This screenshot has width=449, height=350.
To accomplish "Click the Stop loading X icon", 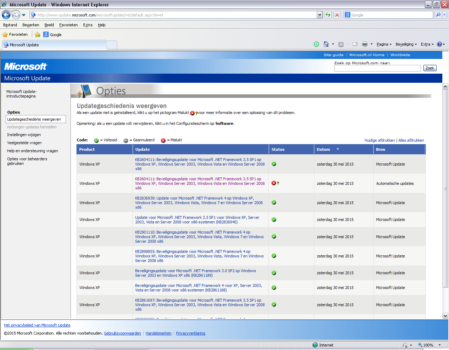I will click(337, 15).
